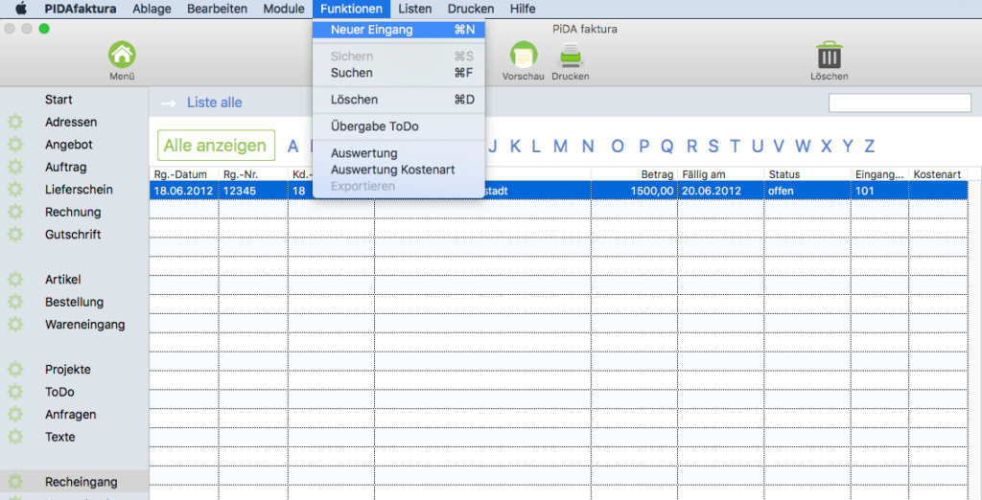Open the Hilfe menu
This screenshot has width=982, height=500.
click(x=523, y=9)
